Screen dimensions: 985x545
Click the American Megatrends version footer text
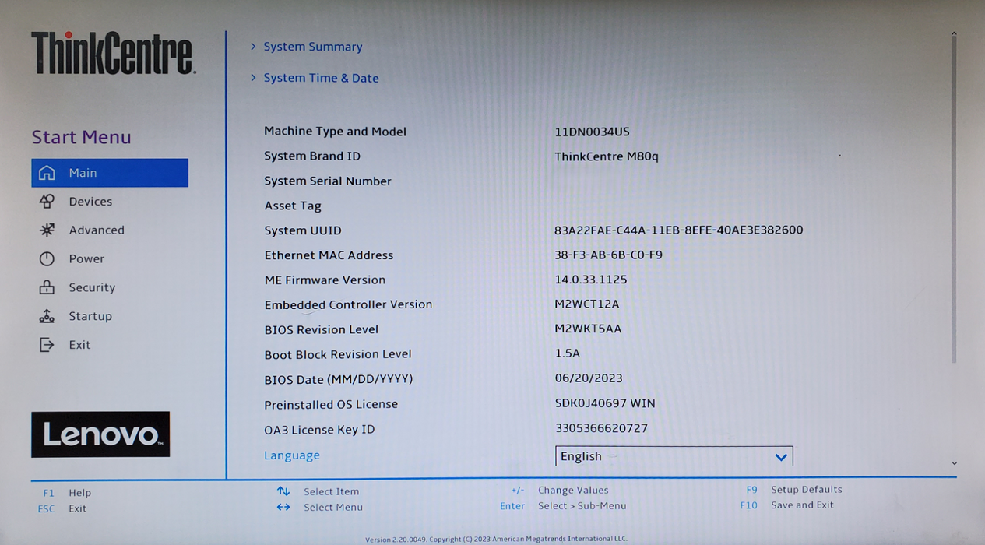[x=496, y=539]
